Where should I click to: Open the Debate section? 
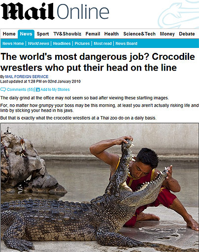tap(187, 34)
